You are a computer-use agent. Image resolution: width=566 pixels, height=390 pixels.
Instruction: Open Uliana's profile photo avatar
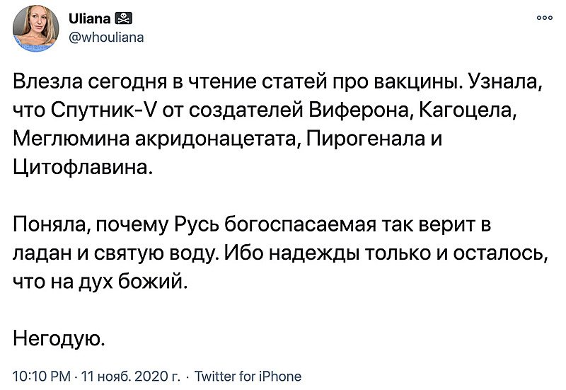pos(36,28)
